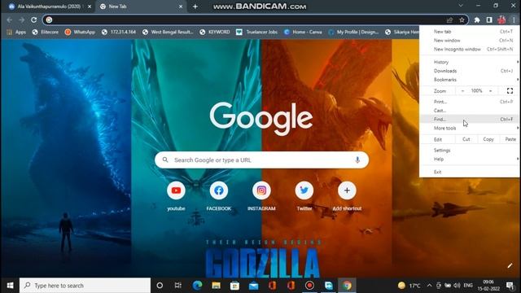Click the share page icon in address bar
This screenshot has width=521, height=293.
[x=449, y=20]
